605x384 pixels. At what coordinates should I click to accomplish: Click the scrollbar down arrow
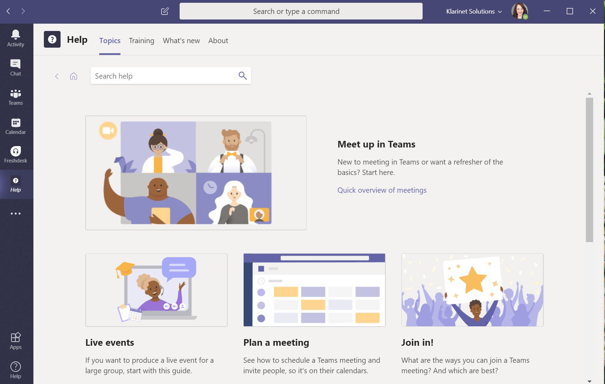(x=589, y=381)
